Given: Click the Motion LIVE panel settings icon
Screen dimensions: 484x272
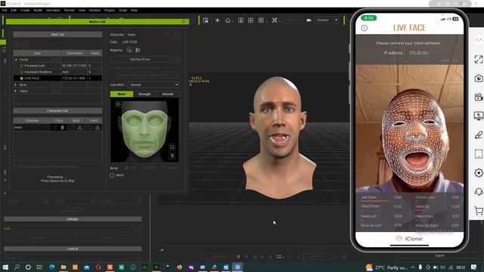Looking at the screenshot, I should pyautogui.click(x=184, y=22).
